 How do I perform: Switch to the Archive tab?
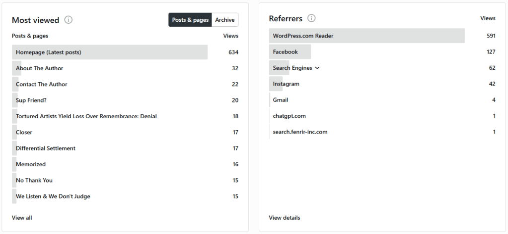tap(225, 20)
